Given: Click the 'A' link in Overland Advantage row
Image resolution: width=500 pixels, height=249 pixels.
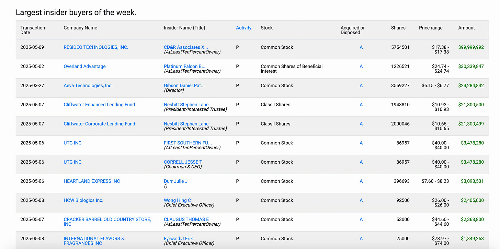Looking at the screenshot, I should (361, 67).
